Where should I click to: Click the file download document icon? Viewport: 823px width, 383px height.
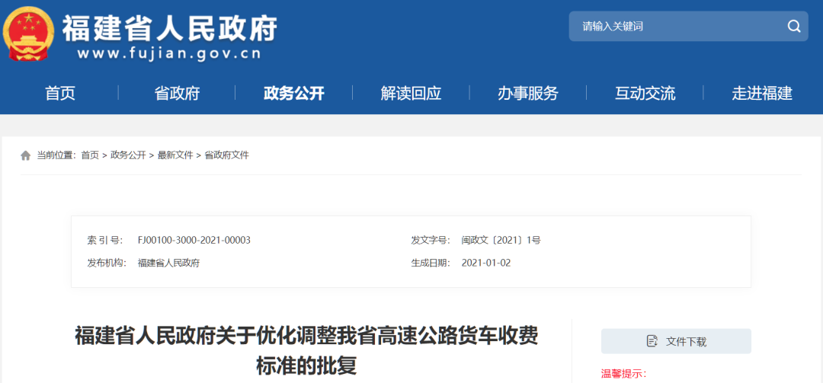[652, 341]
